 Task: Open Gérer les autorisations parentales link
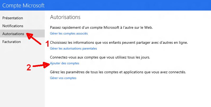tap(73, 48)
